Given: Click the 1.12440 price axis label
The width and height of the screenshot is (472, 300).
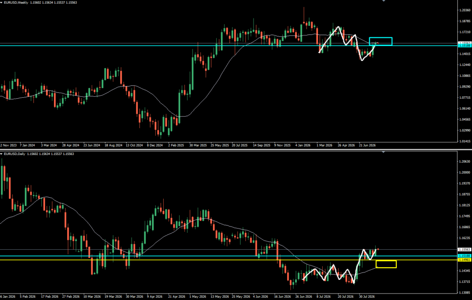Looking at the screenshot, I should 465,65.
